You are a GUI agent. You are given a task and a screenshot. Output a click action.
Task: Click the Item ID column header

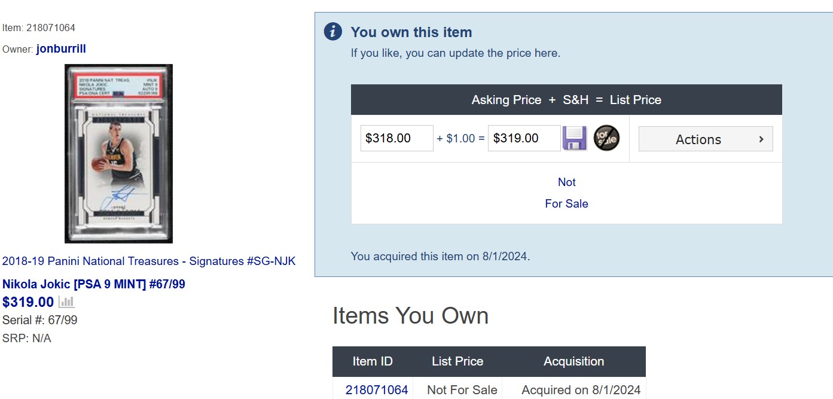pos(373,361)
